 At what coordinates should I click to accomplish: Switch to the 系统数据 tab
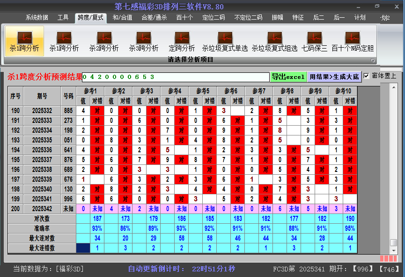[37, 18]
